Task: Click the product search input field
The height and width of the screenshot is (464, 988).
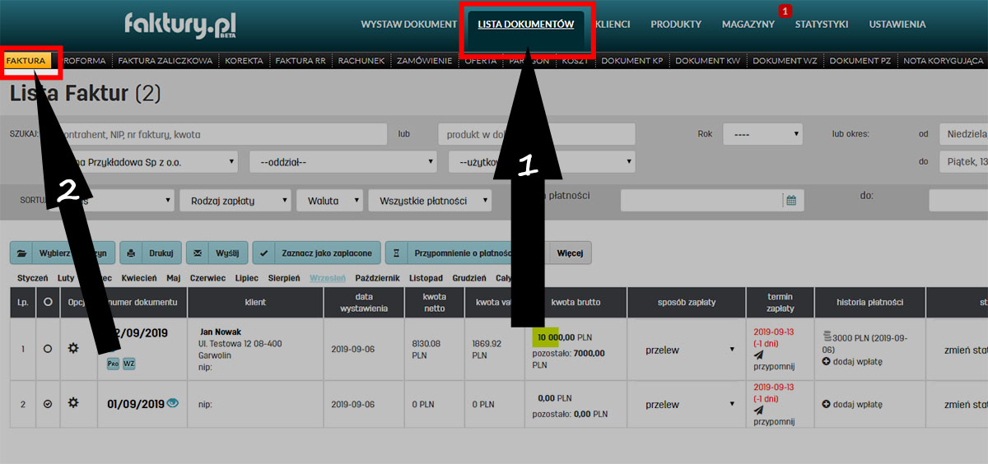Action: (537, 134)
